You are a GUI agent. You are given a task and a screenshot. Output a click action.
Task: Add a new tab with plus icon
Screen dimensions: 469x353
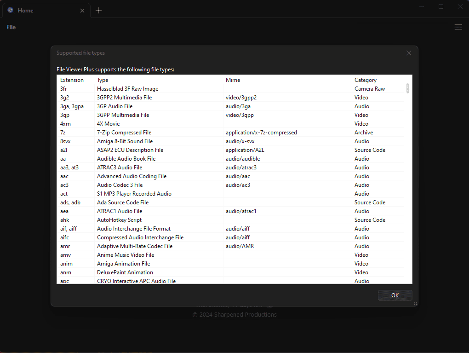[x=99, y=11]
